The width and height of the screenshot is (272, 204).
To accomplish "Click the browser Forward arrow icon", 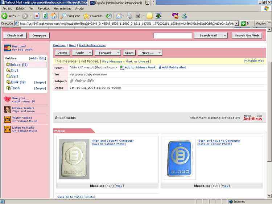I will point(25,16).
